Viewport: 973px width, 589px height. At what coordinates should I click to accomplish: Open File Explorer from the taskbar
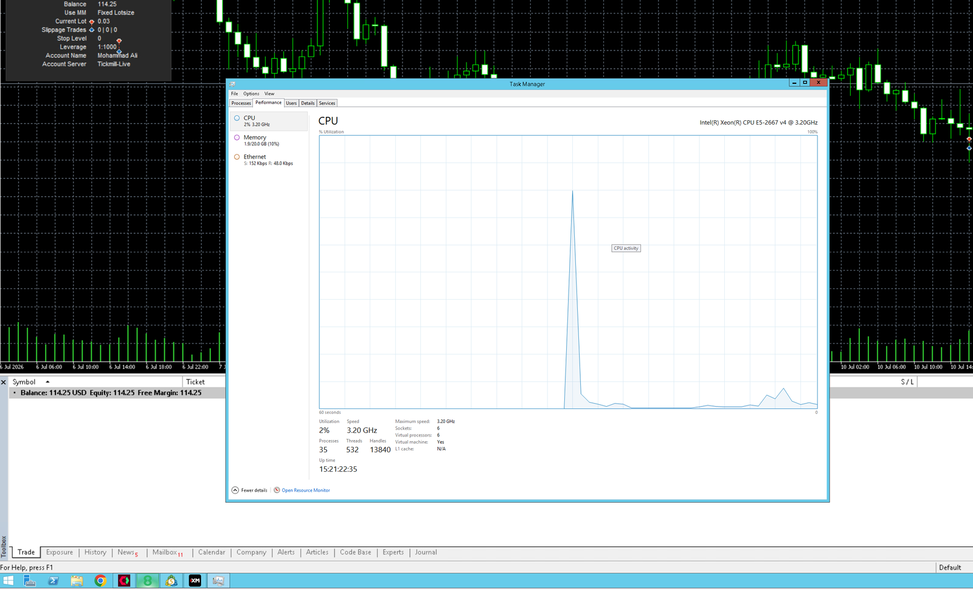[77, 581]
